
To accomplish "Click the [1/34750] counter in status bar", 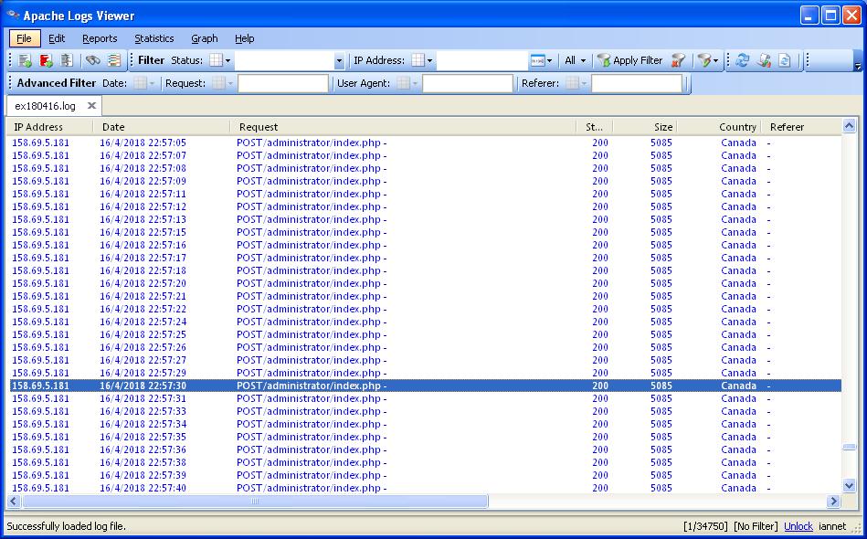I will point(705,526).
